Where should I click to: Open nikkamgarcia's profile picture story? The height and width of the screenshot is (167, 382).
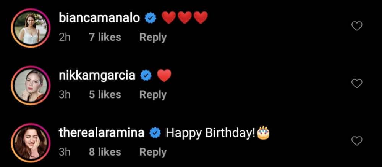point(31,86)
